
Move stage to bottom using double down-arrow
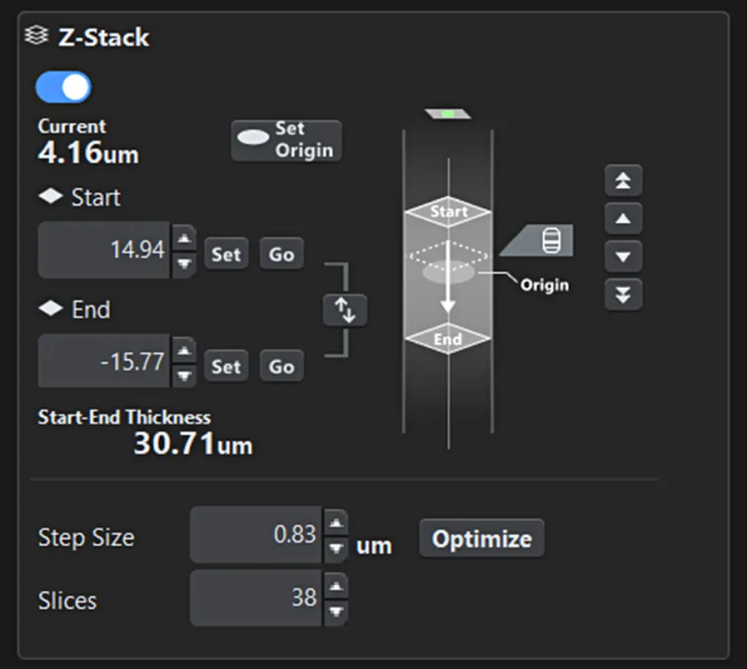click(624, 295)
